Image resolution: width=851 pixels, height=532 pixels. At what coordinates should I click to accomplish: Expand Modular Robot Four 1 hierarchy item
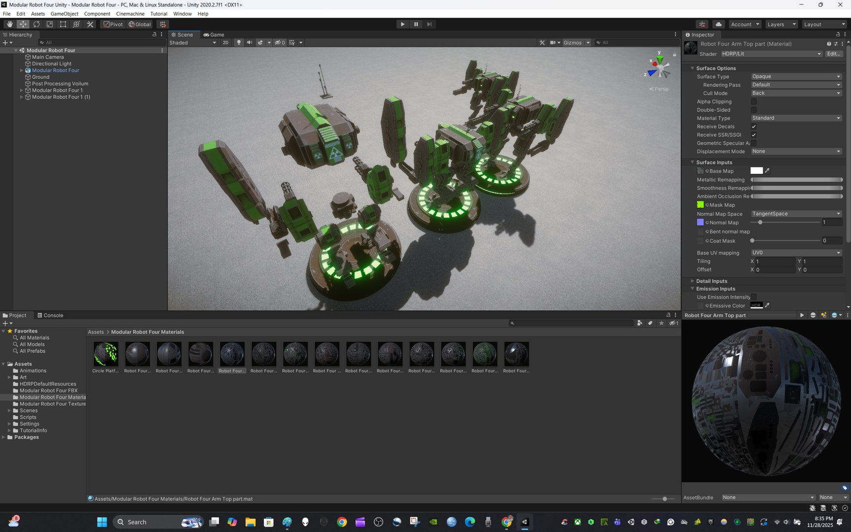[21, 90]
